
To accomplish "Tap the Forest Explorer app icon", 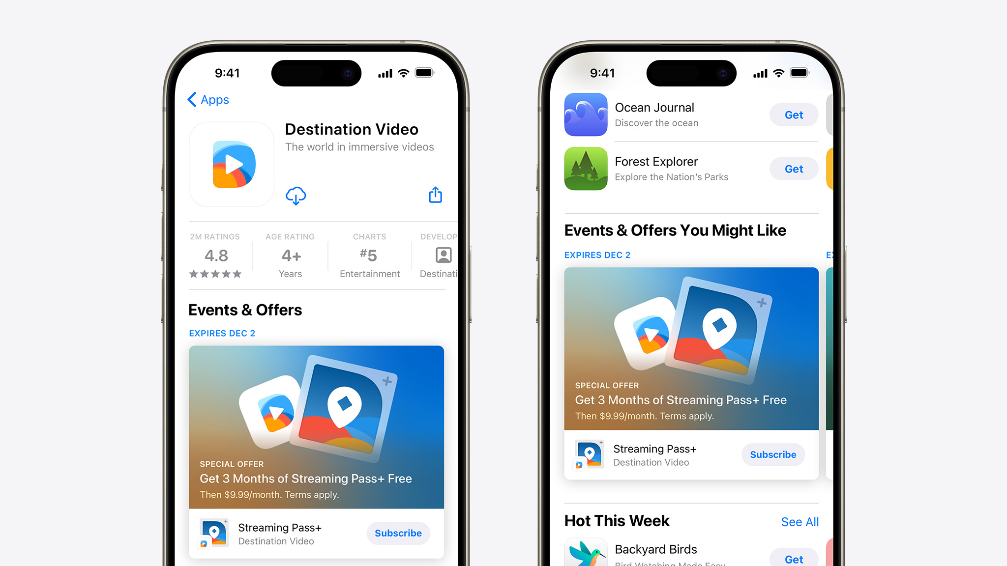I will click(x=587, y=170).
